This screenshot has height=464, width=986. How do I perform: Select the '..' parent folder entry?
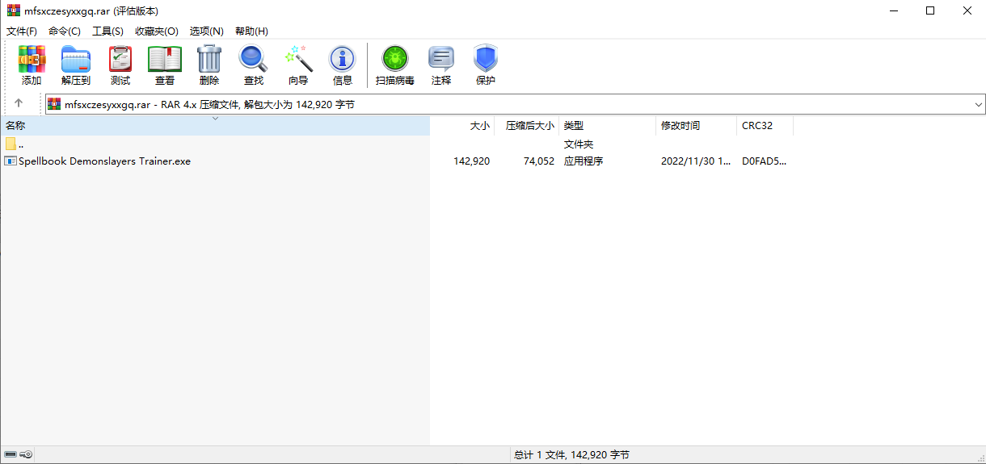coord(20,144)
